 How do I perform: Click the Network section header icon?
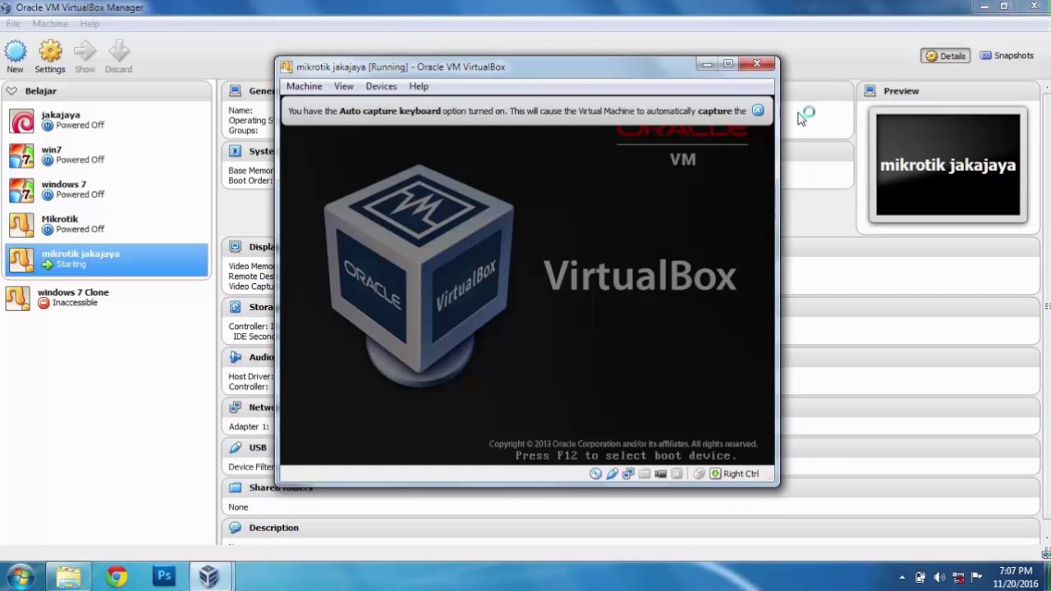tap(236, 407)
